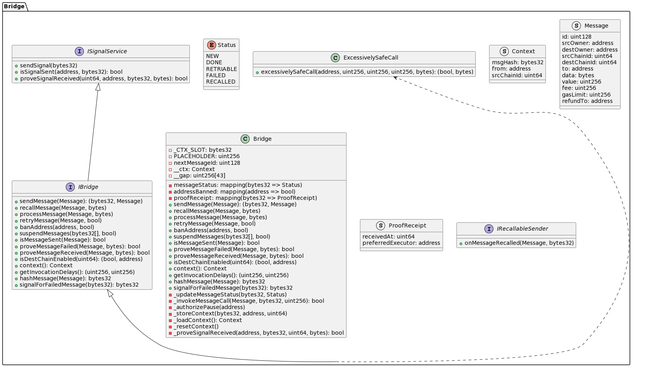The image size is (649, 367).
Task: Click green marker beside excessivelySafeCall method
Action: point(257,72)
